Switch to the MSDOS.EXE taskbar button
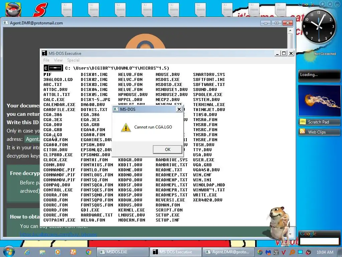 coord(122,252)
